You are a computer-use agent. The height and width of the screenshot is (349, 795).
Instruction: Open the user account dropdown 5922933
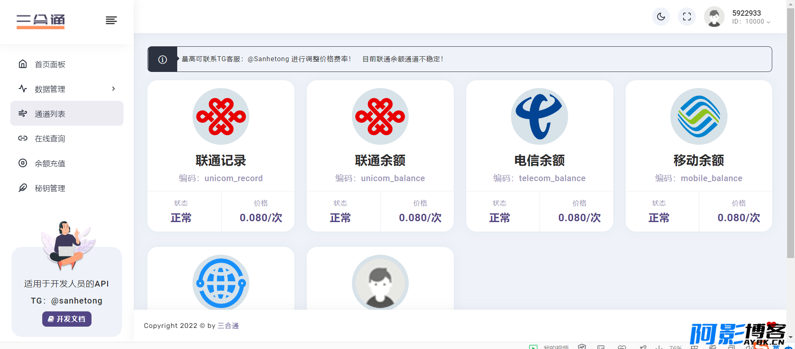coord(751,17)
